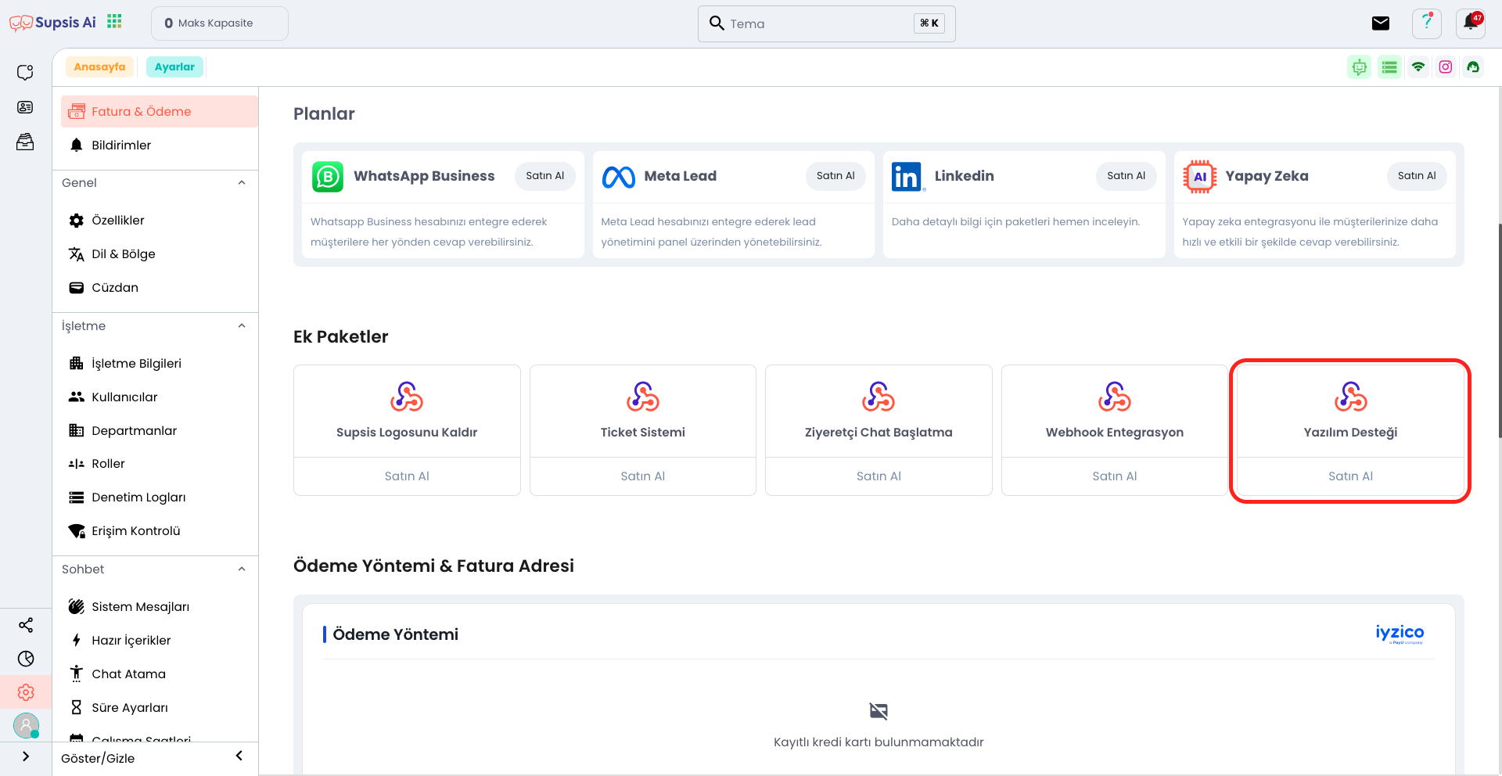Click the Maks Kapasite indicator
Screen dimensions: 1502x776
(219, 23)
